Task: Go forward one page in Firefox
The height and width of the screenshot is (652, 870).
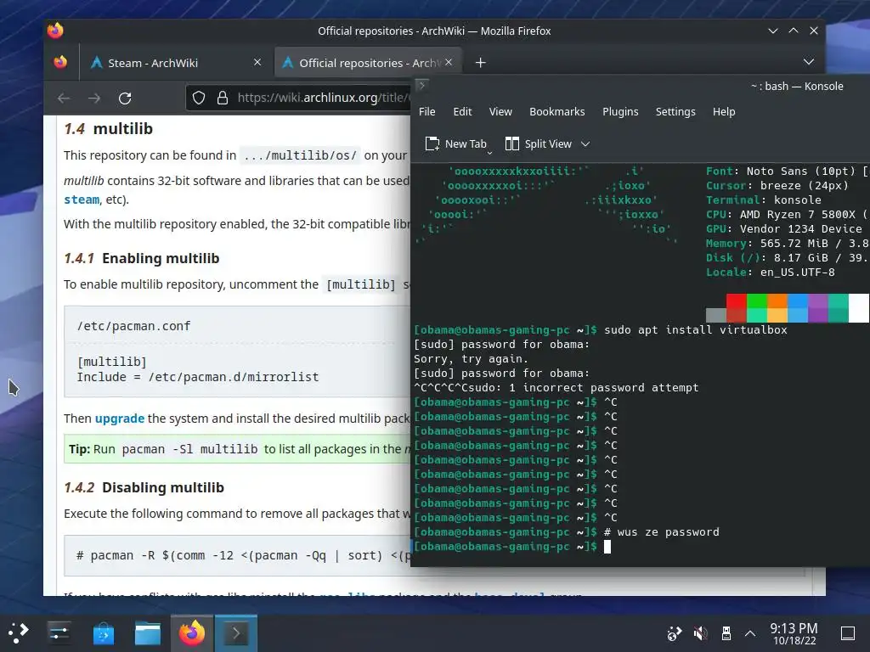Action: [94, 98]
